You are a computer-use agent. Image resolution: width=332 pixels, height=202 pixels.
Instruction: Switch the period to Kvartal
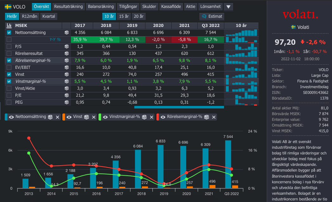48,16
